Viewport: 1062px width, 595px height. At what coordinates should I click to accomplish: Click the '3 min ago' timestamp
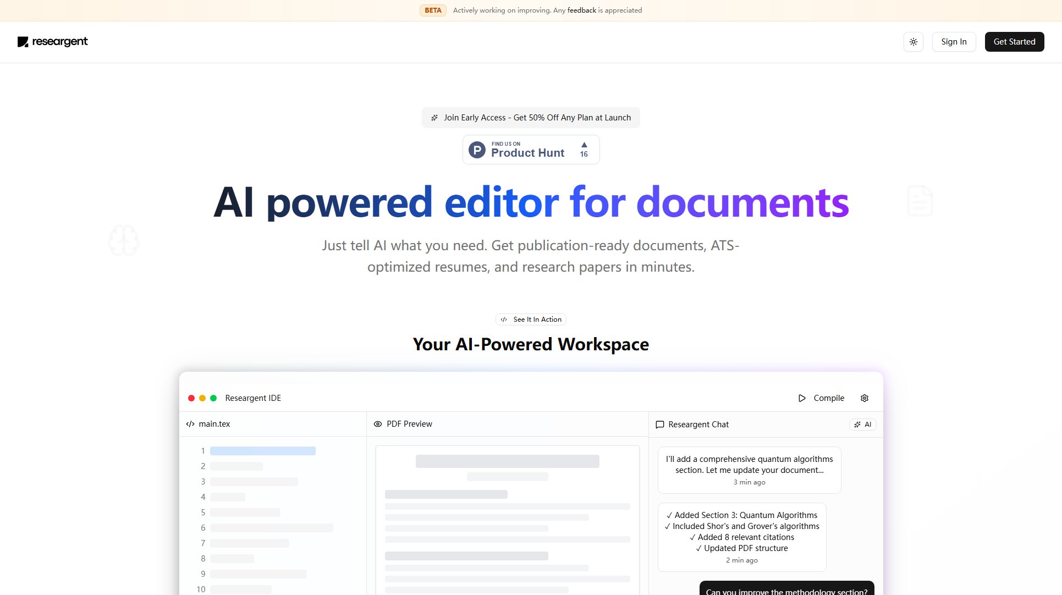(749, 482)
